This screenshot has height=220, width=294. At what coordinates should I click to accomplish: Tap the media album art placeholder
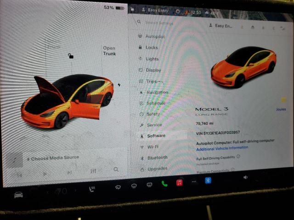[x=14, y=160]
